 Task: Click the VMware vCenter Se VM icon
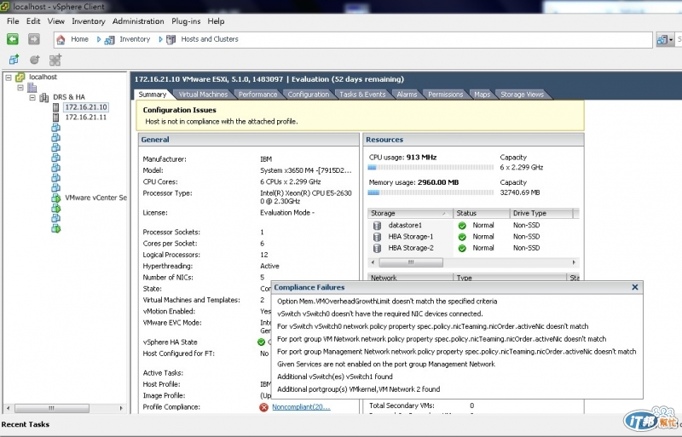(x=55, y=198)
